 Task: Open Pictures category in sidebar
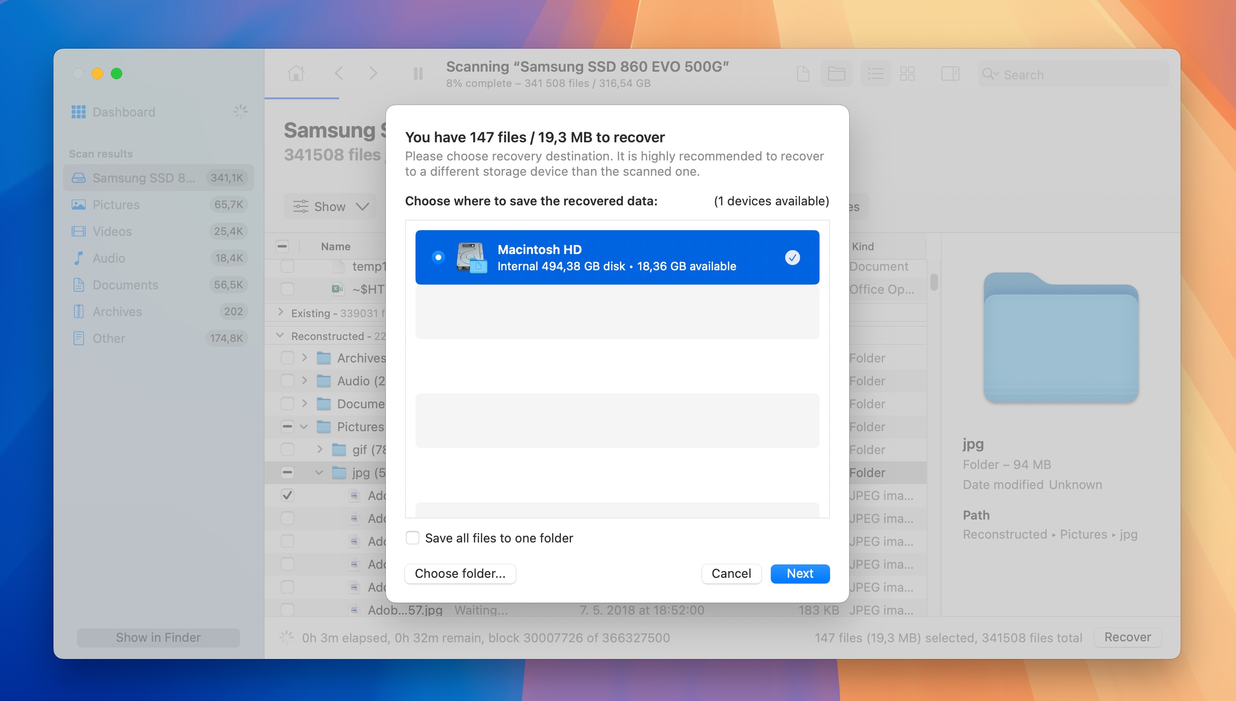click(x=159, y=205)
